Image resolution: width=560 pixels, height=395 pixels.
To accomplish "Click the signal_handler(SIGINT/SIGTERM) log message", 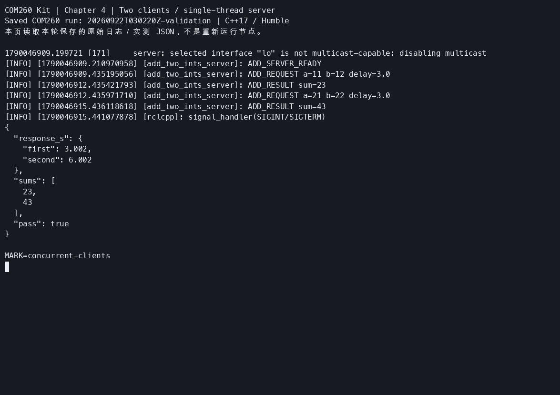I will click(257, 117).
